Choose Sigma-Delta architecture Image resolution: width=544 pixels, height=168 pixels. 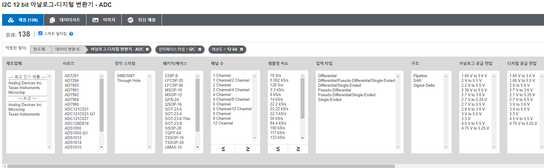point(424,85)
